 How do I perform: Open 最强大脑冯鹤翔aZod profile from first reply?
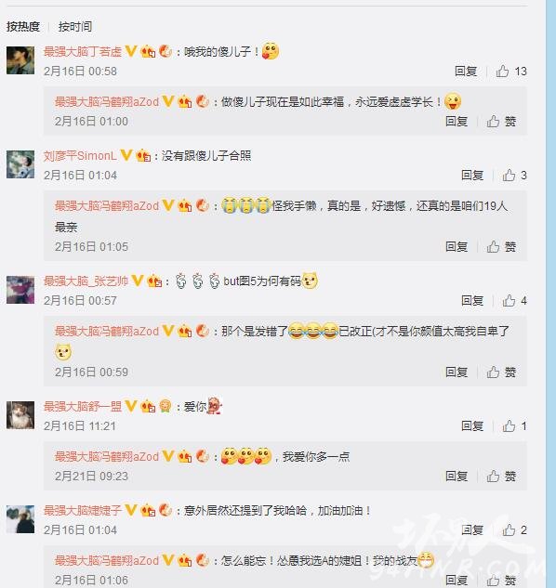pyautogui.click(x=107, y=101)
